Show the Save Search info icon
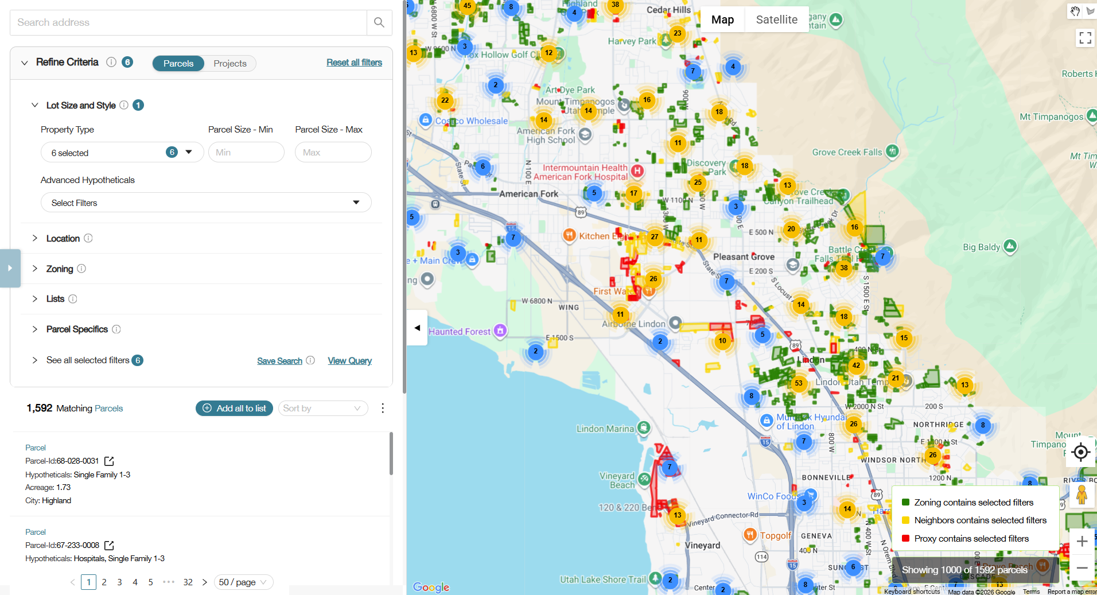1097x595 pixels. pos(310,360)
